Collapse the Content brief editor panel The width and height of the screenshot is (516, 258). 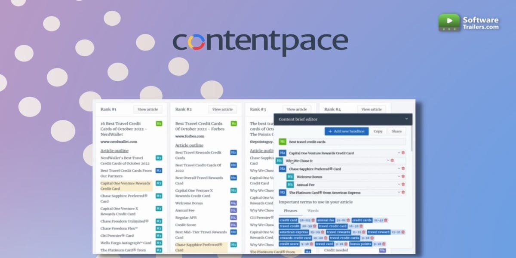coord(406,119)
